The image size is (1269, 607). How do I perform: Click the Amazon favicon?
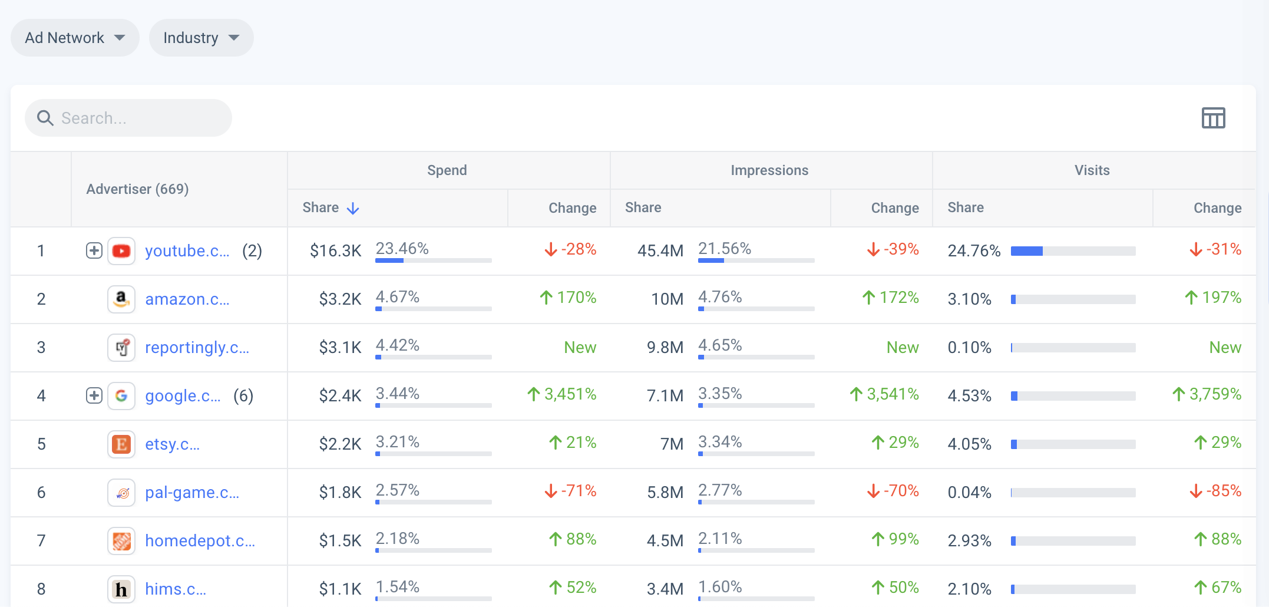pos(121,299)
